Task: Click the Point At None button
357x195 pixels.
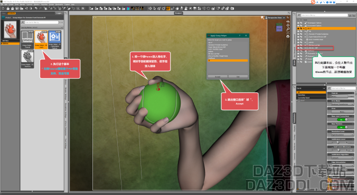Action: coord(340,96)
